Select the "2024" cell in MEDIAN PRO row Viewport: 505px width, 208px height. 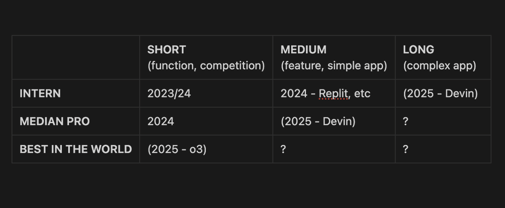pos(161,121)
